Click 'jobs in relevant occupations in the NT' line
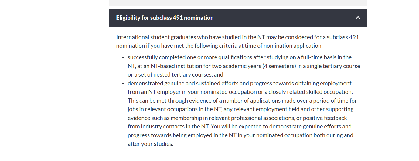The image size is (419, 161). (240, 109)
